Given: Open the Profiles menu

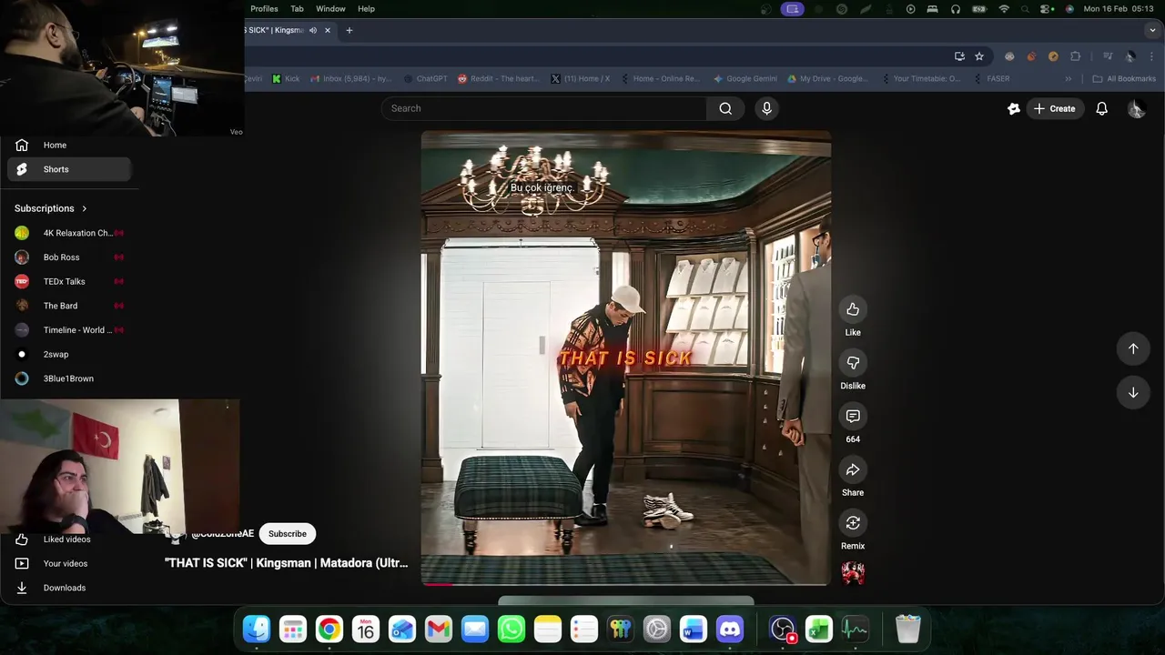Looking at the screenshot, I should pos(264,8).
